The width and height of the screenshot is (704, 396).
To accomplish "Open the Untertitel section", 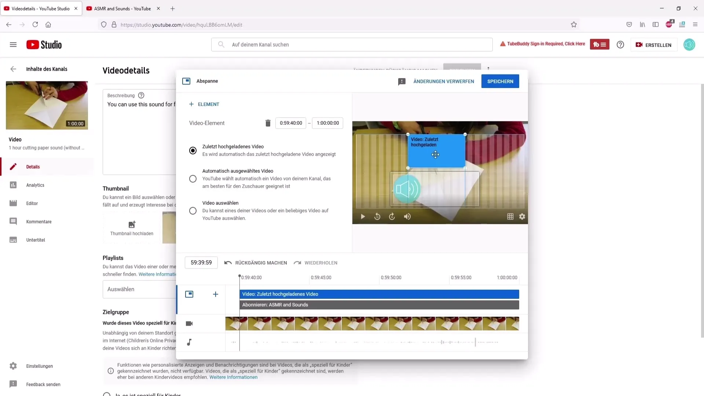I will [47, 240].
